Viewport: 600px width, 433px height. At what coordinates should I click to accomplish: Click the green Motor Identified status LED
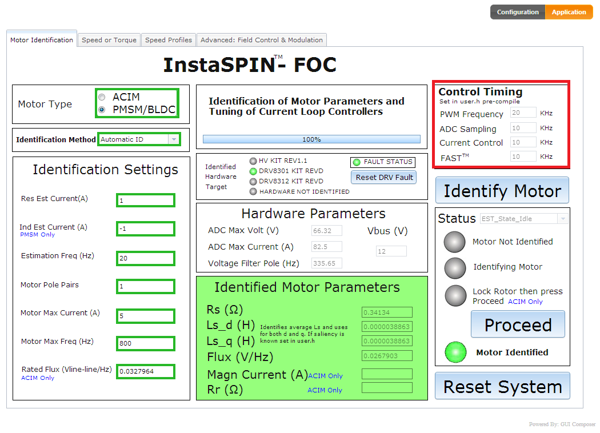point(455,352)
